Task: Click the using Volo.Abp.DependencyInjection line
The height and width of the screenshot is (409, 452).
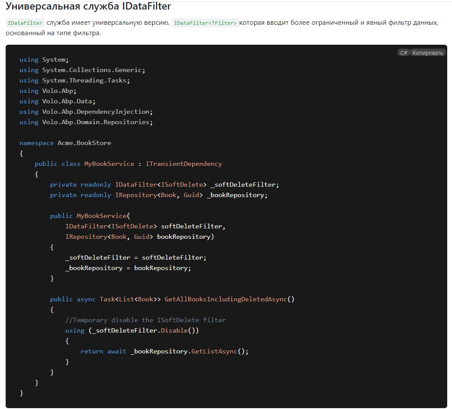Action: point(86,112)
